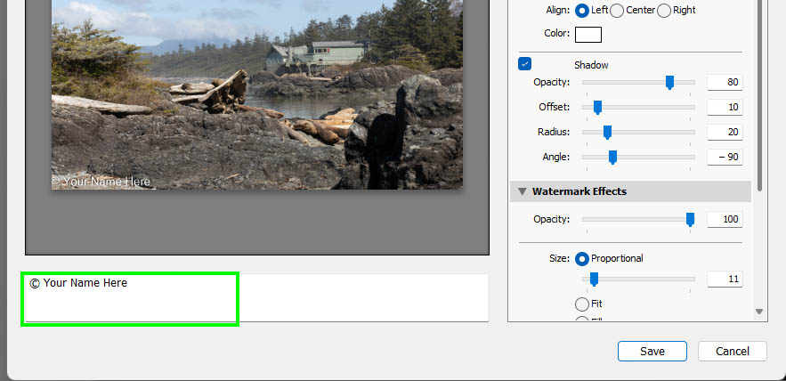The height and width of the screenshot is (381, 786).
Task: Click the Watermark Effects Opacity slider handle
Action: [x=690, y=220]
